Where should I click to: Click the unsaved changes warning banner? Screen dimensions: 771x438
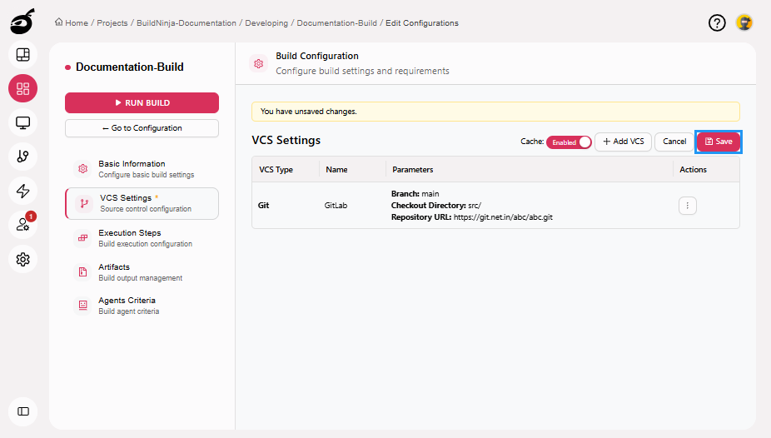(x=495, y=112)
